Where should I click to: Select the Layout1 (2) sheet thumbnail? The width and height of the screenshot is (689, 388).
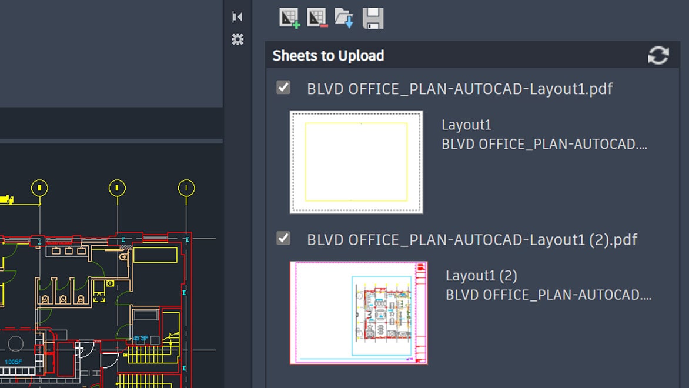357,312
